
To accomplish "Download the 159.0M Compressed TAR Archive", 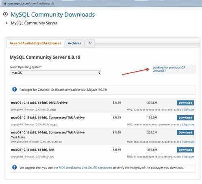I will pos(185,118).
